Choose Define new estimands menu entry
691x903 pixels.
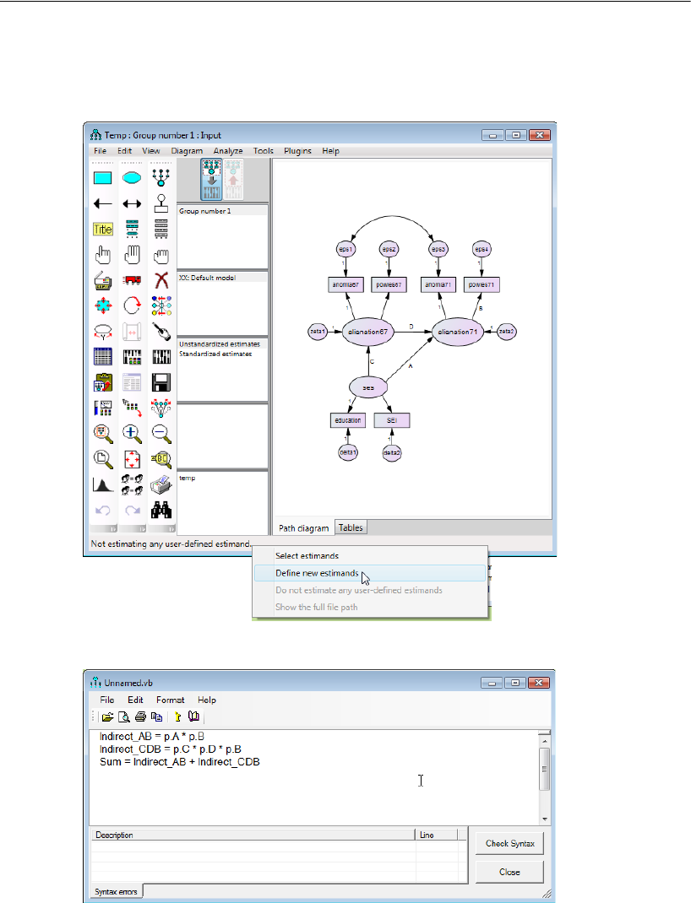pyautogui.click(x=370, y=573)
